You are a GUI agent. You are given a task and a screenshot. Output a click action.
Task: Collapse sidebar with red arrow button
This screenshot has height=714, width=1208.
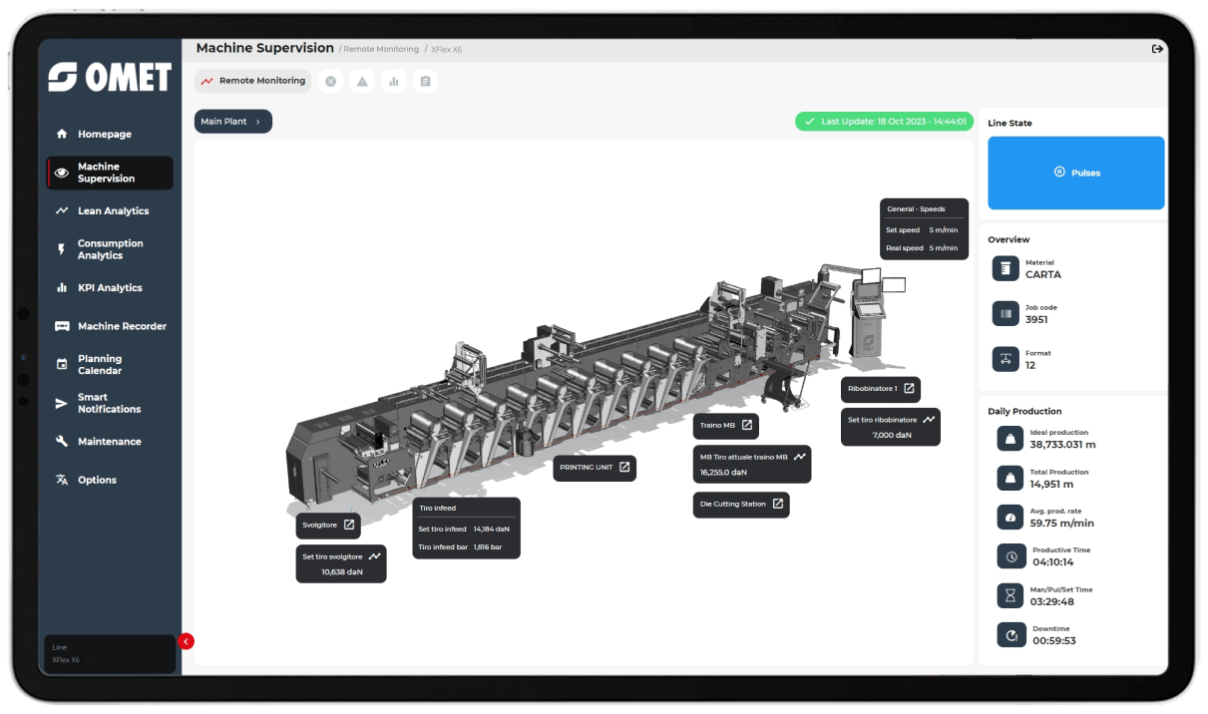[187, 641]
